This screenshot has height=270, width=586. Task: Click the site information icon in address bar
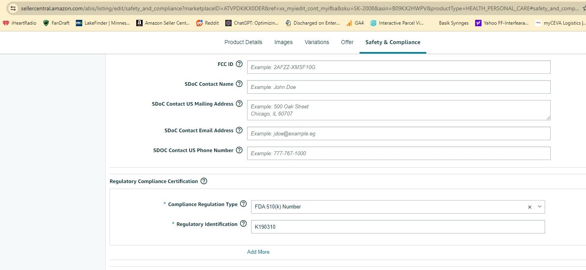coord(13,8)
